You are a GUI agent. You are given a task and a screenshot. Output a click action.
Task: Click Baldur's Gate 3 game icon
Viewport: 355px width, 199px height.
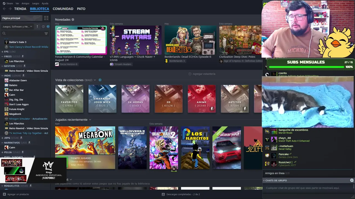tap(6, 42)
